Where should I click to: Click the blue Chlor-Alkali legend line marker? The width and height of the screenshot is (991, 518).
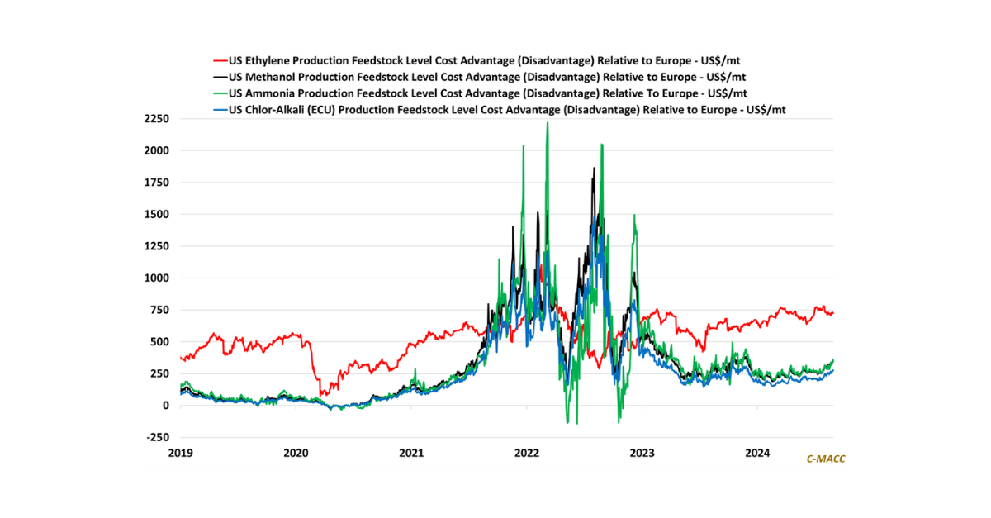pyautogui.click(x=220, y=108)
